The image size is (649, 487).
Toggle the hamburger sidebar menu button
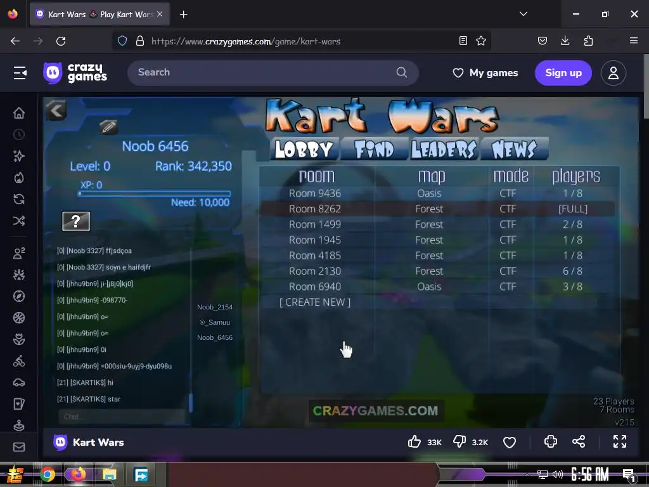click(x=20, y=73)
